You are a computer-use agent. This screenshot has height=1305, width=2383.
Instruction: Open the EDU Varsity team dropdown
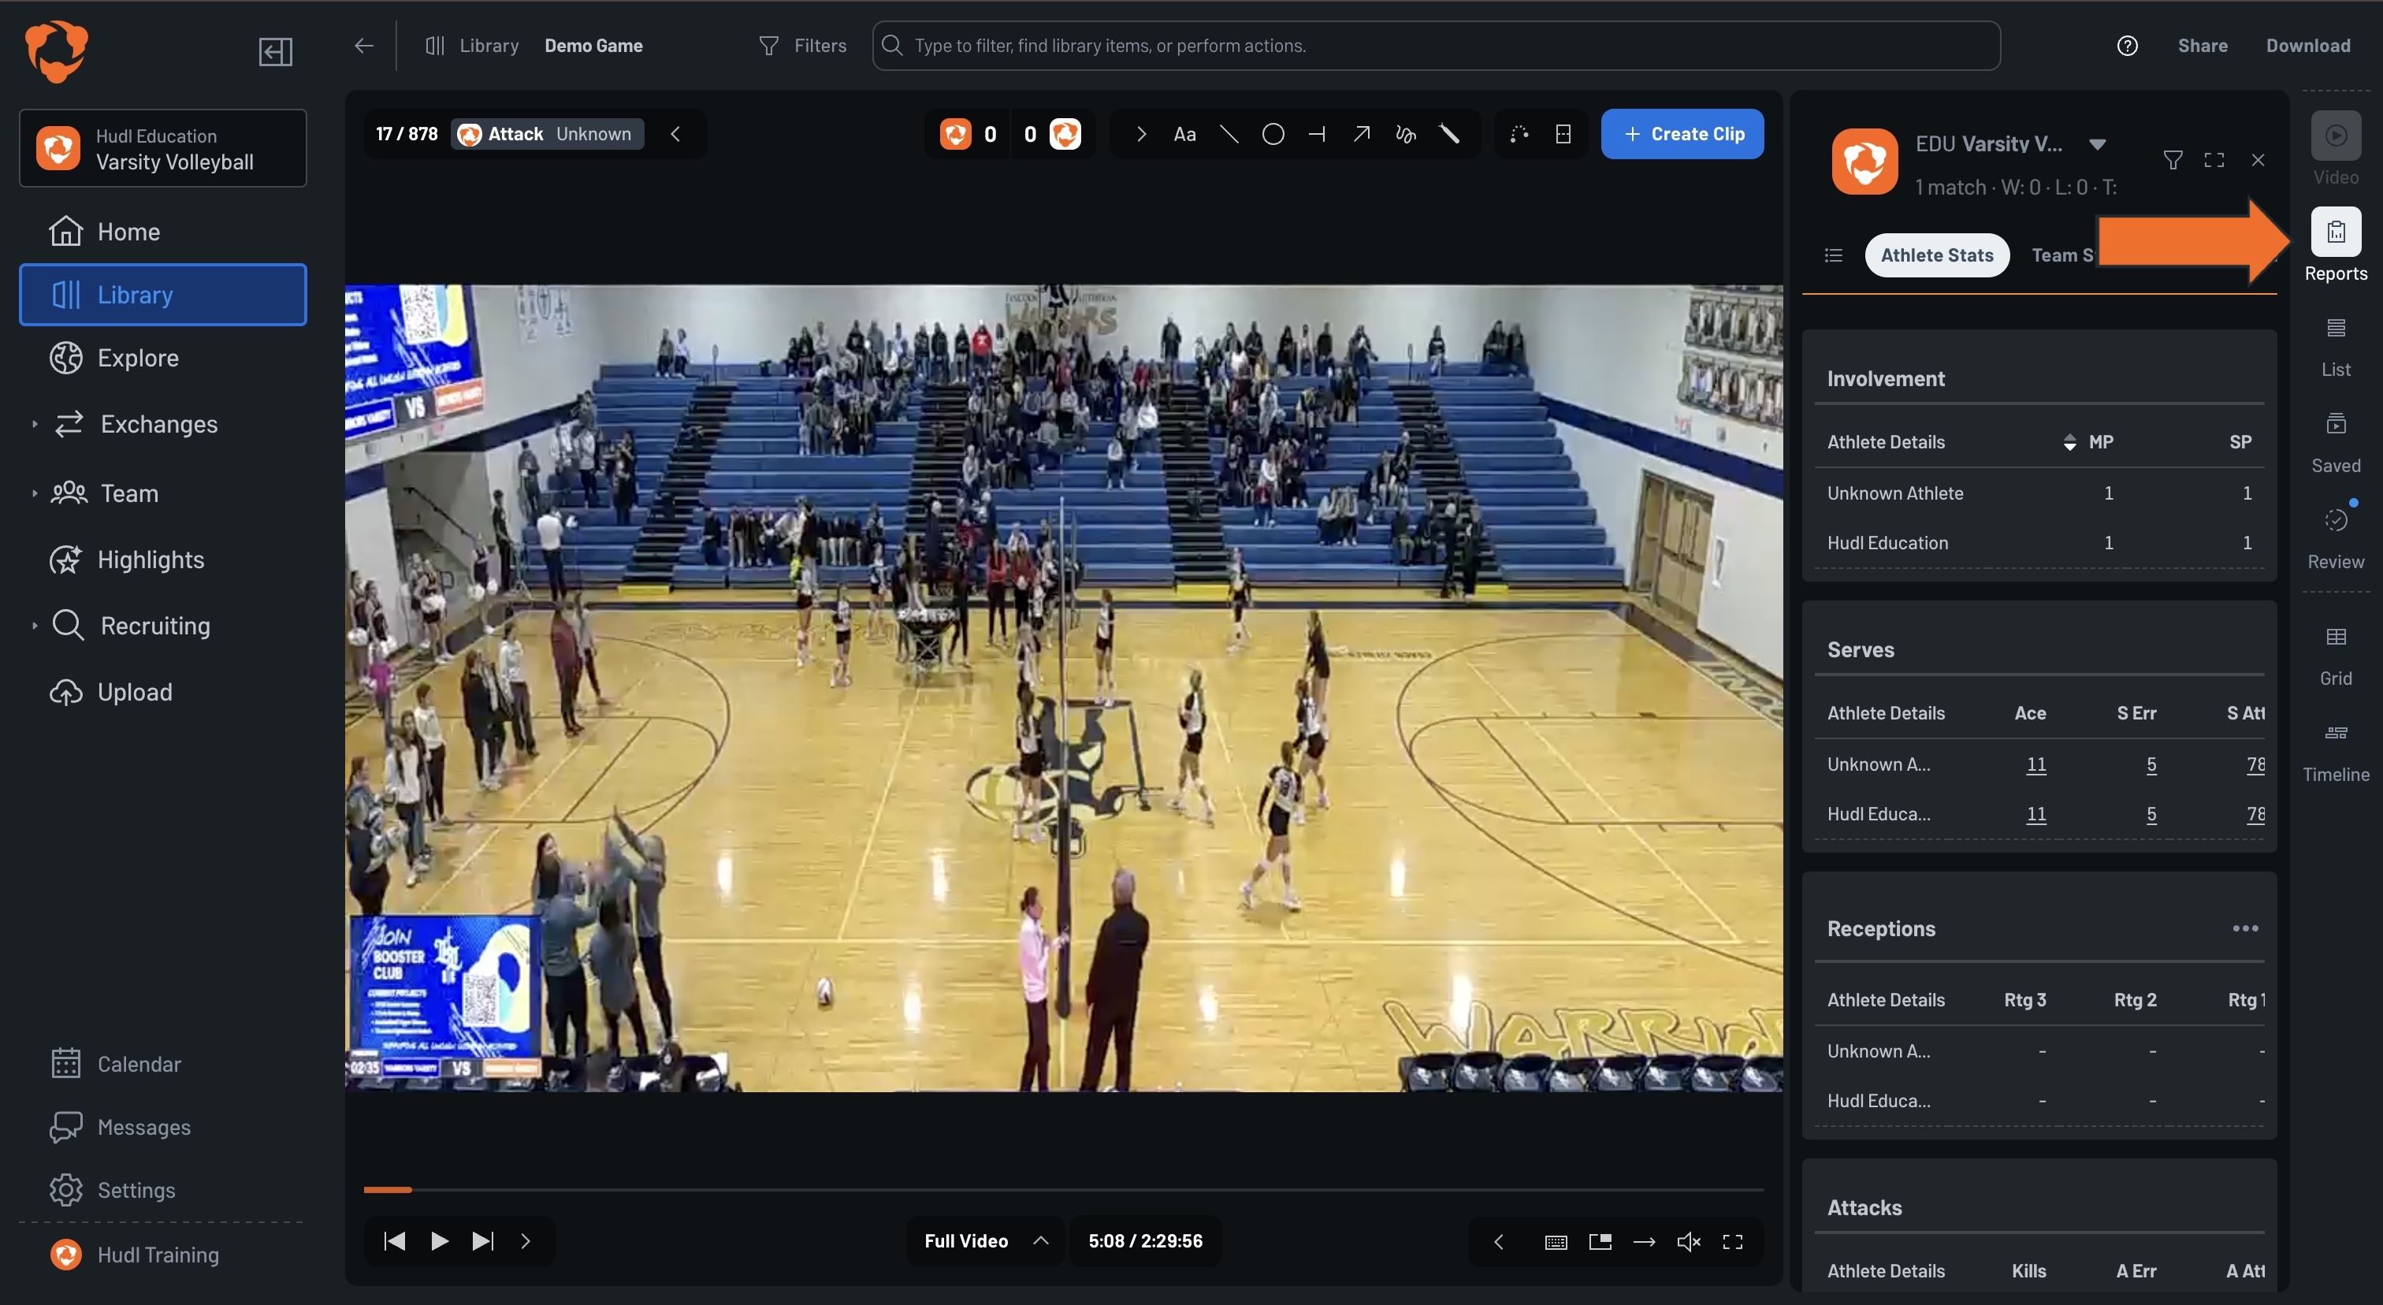2096,143
